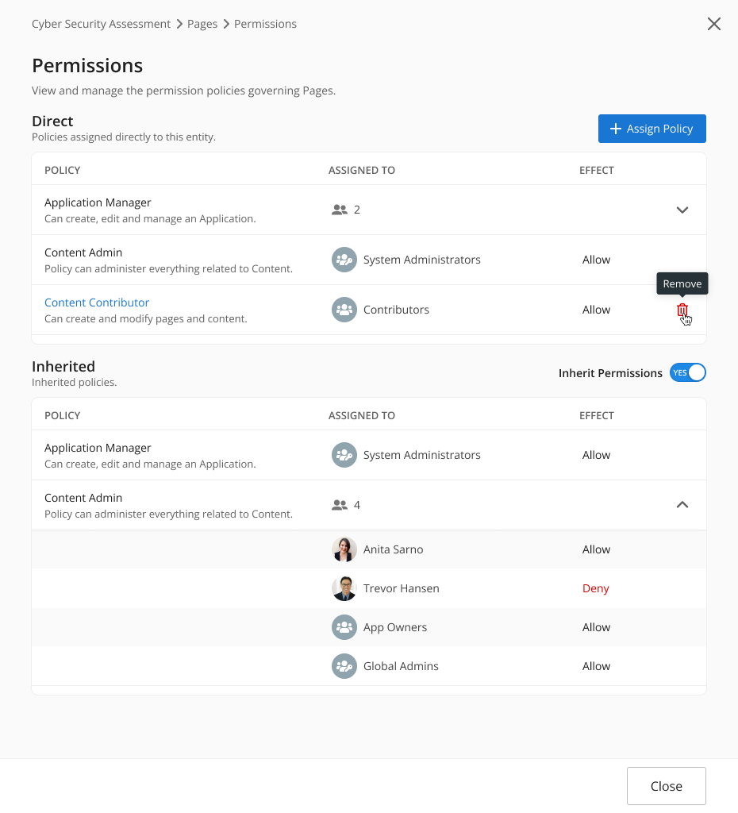The width and height of the screenshot is (738, 813).
Task: Click the red Deny effect text
Action: coord(595,588)
